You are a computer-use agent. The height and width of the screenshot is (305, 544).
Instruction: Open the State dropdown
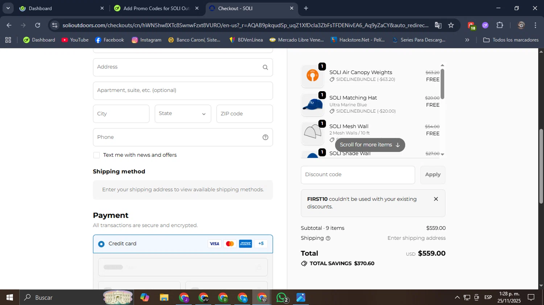(x=183, y=114)
